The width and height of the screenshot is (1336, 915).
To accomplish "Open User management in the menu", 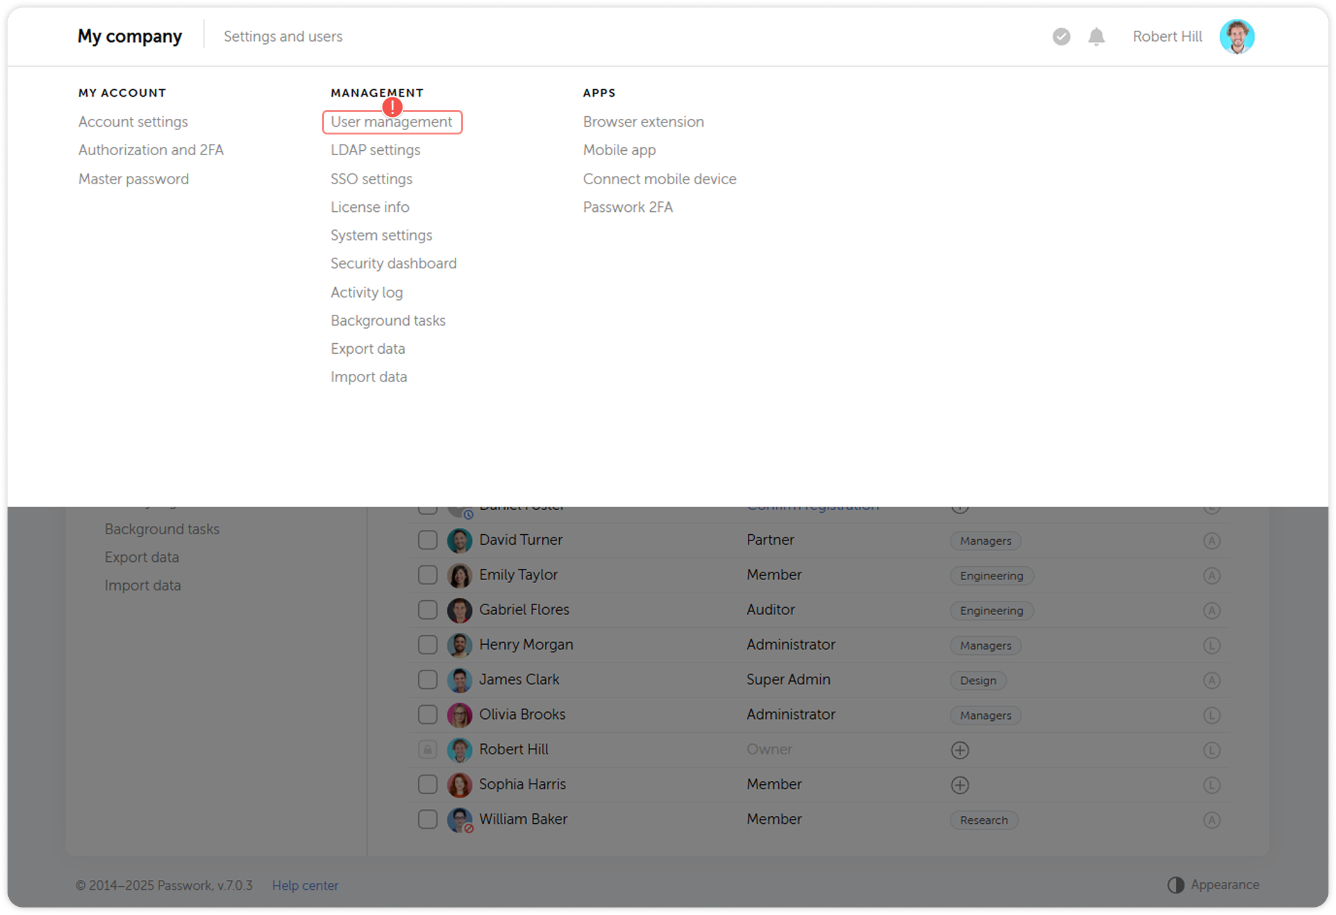I will [x=392, y=122].
